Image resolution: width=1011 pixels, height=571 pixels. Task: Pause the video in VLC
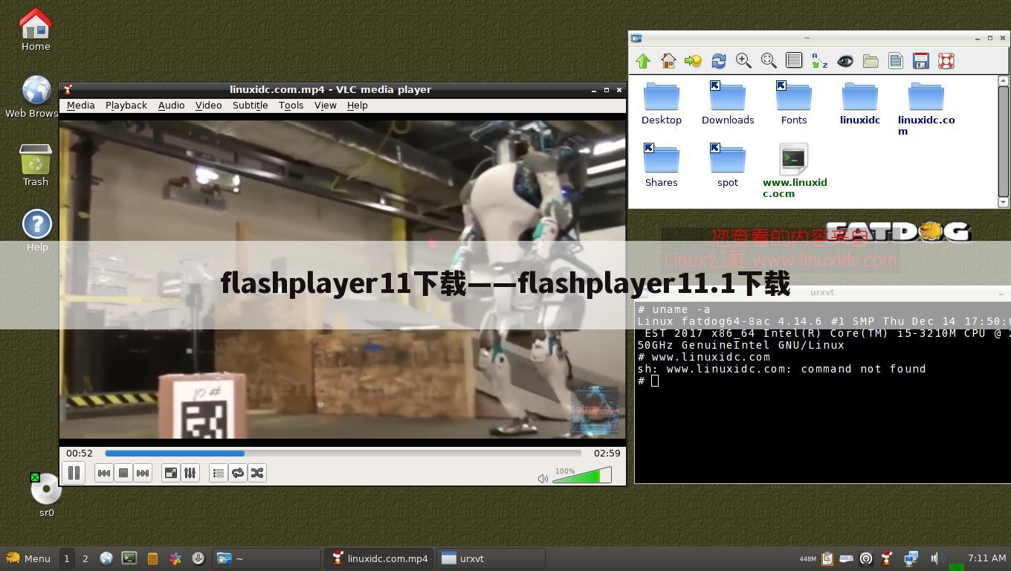coord(74,473)
